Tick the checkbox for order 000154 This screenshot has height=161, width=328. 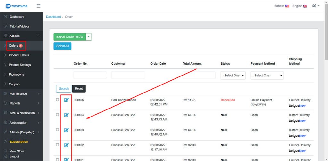(58, 115)
